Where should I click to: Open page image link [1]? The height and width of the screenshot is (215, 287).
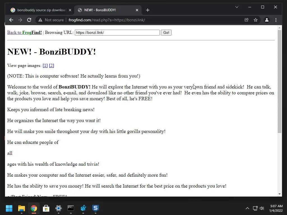pos(45,66)
